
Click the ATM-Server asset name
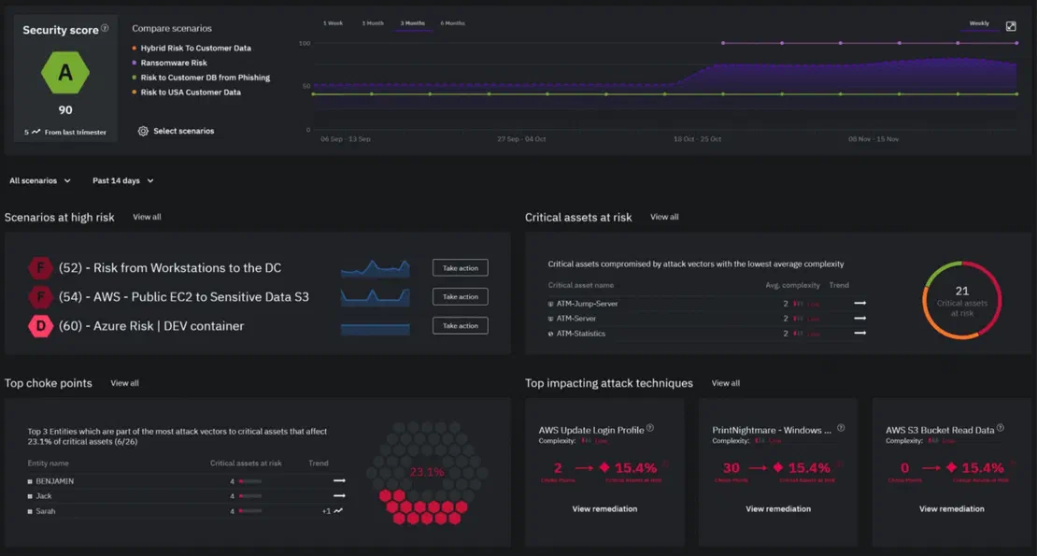(x=576, y=319)
